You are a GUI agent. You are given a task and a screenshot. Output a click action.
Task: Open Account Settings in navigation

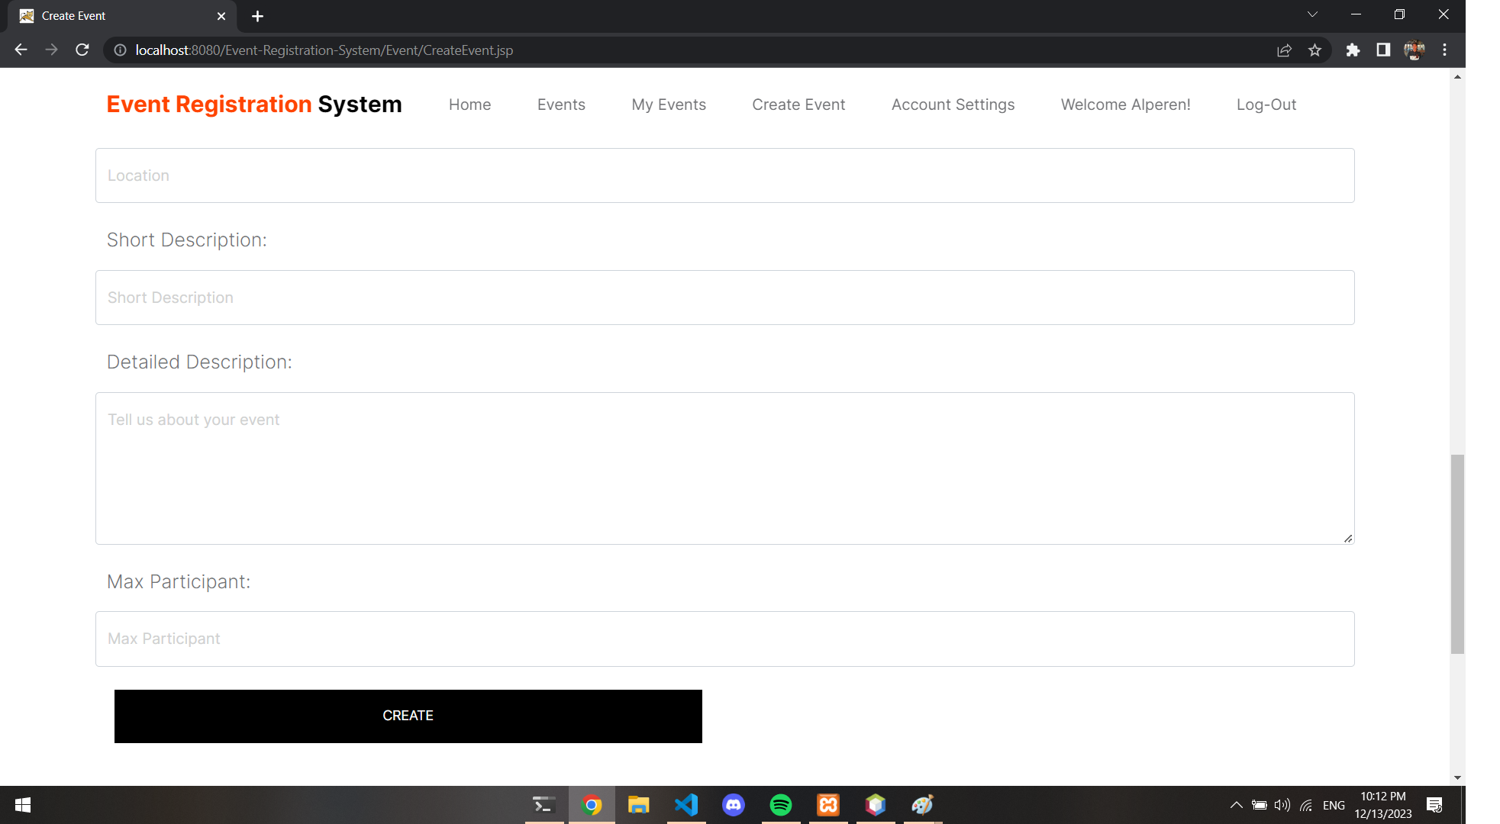tap(953, 105)
